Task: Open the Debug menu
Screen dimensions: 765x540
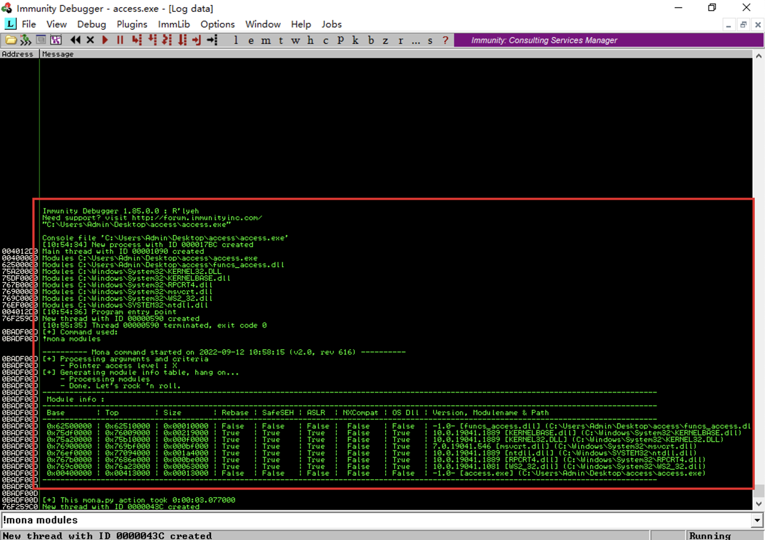Action: point(91,24)
